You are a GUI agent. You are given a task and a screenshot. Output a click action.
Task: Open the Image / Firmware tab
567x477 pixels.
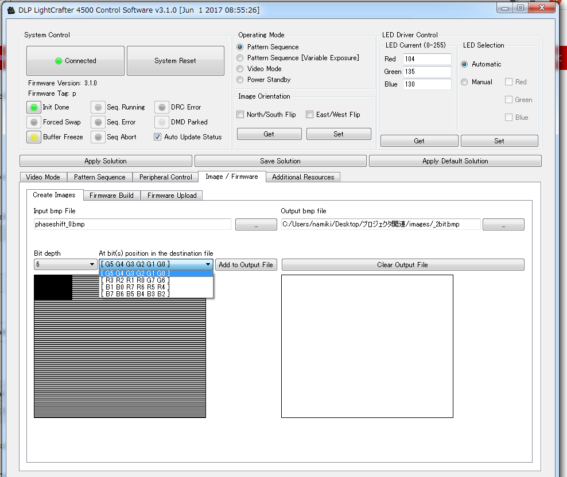232,177
